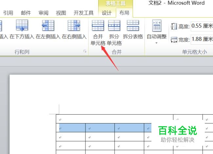Click the Insert Below icon

[22, 25]
